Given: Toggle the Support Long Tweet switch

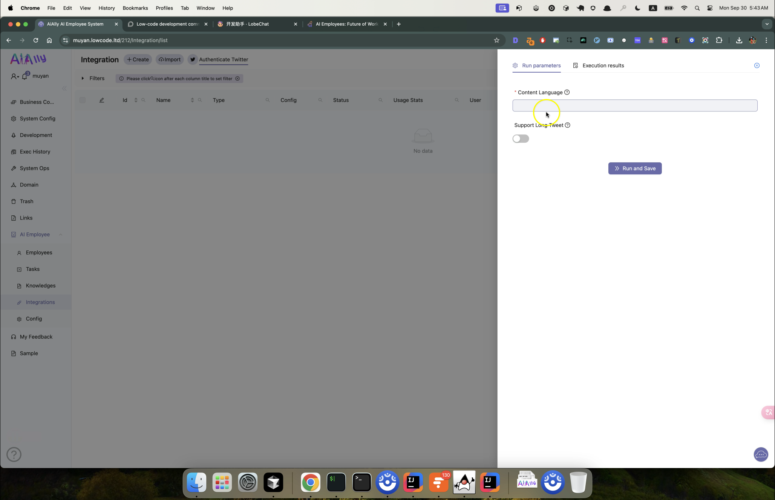Looking at the screenshot, I should [520, 138].
